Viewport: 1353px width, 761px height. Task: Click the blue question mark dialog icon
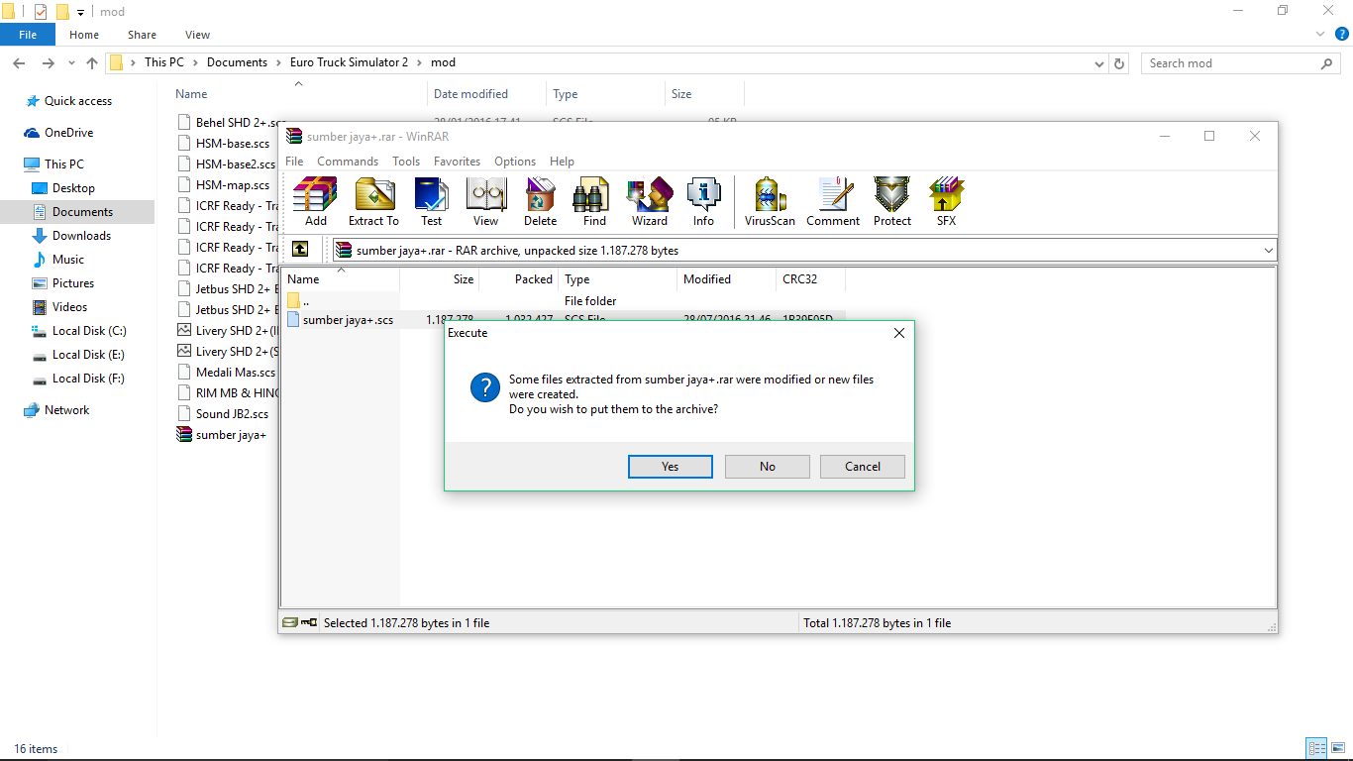[x=484, y=387]
